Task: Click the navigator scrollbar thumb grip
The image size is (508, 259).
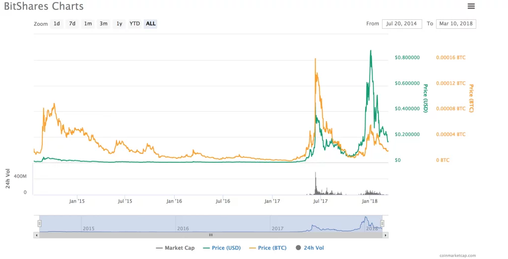Action: [x=210, y=235]
